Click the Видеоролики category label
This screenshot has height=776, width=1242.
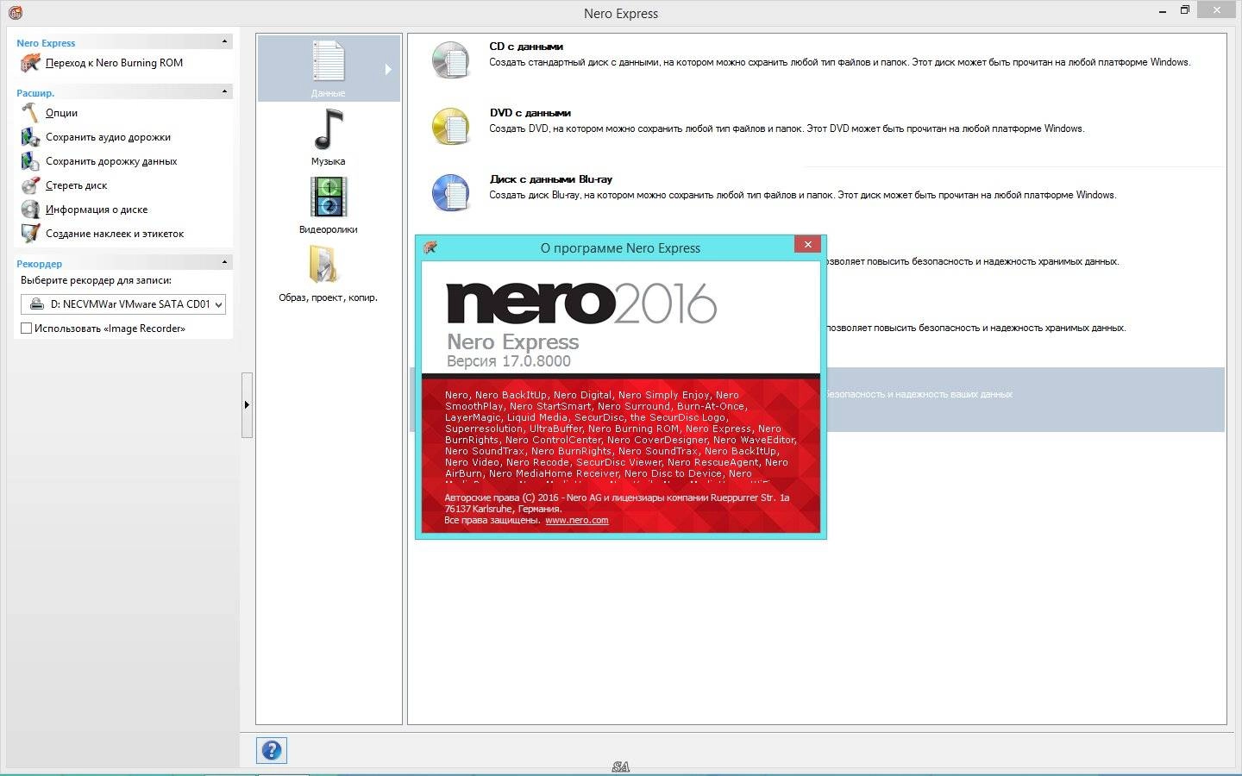tap(328, 229)
